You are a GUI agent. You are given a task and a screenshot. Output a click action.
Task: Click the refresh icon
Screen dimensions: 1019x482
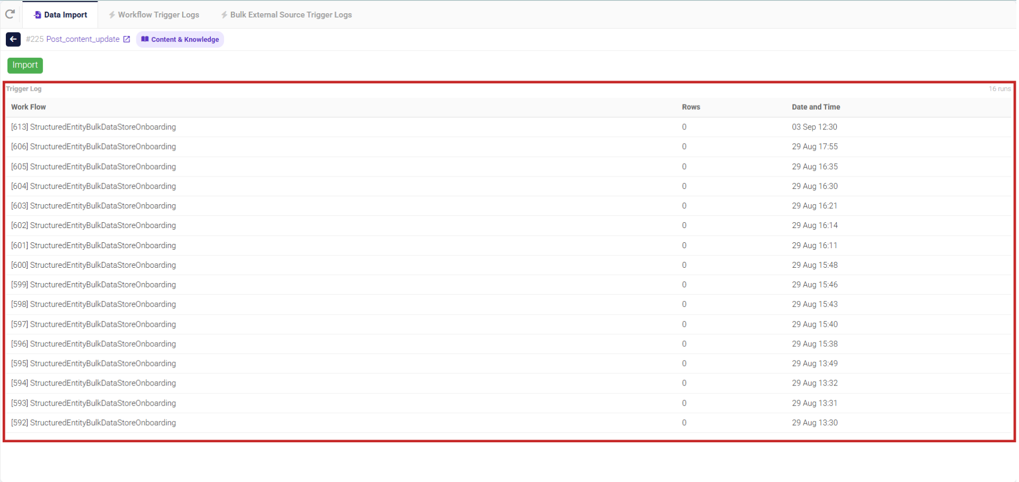[x=10, y=14]
